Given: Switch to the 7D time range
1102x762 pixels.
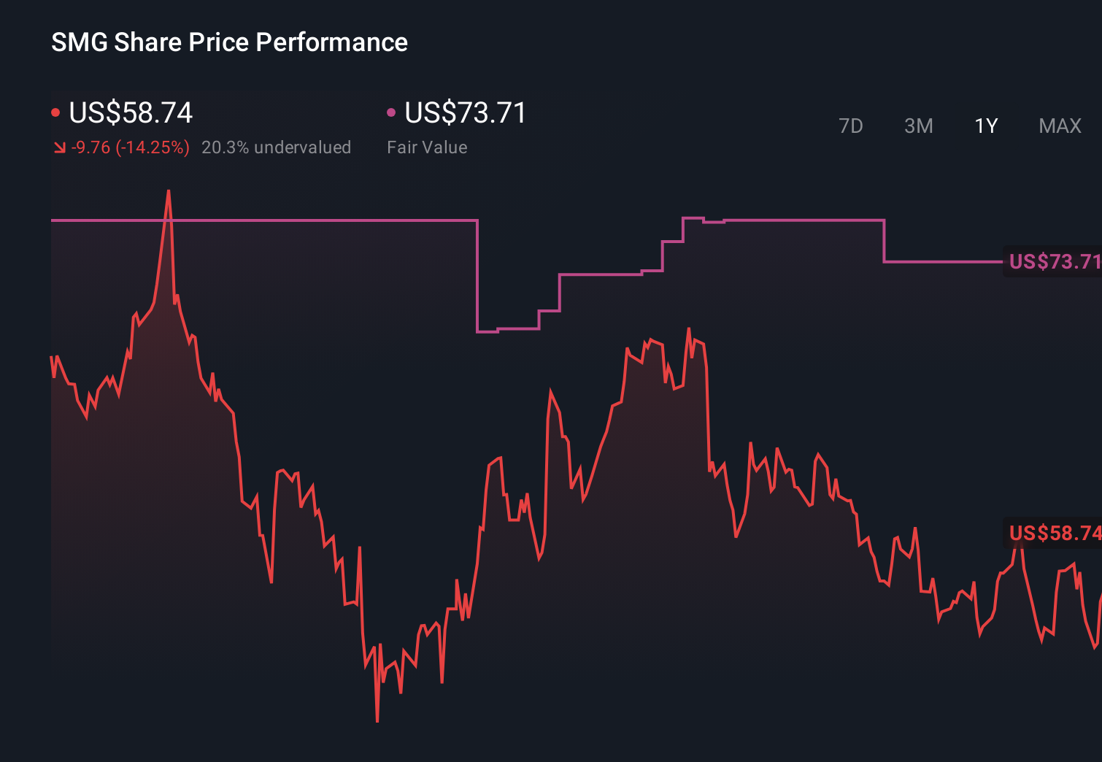Looking at the screenshot, I should tap(852, 126).
